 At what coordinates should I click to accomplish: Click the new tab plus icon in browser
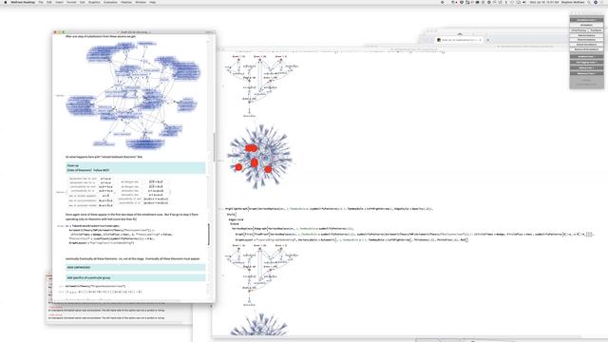[487, 40]
